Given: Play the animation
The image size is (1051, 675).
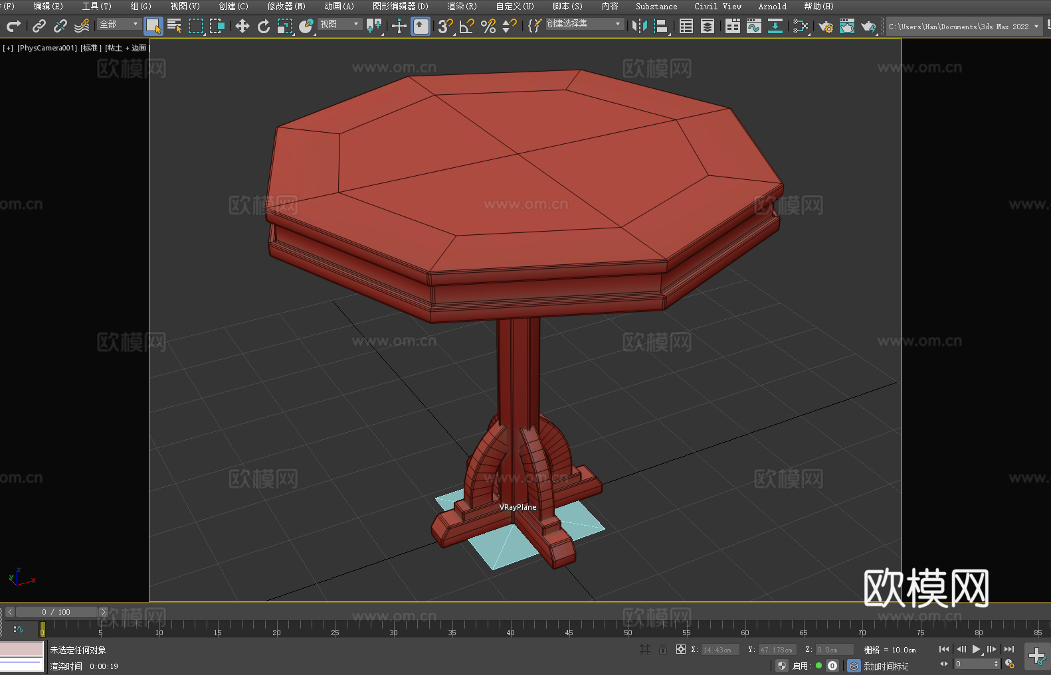Looking at the screenshot, I should click(x=977, y=649).
